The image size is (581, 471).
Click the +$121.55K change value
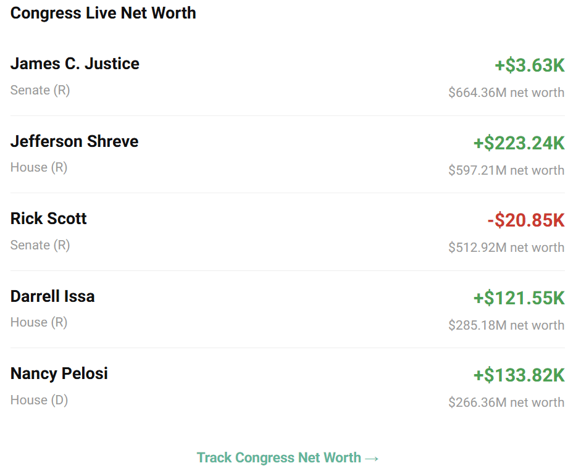(x=519, y=298)
